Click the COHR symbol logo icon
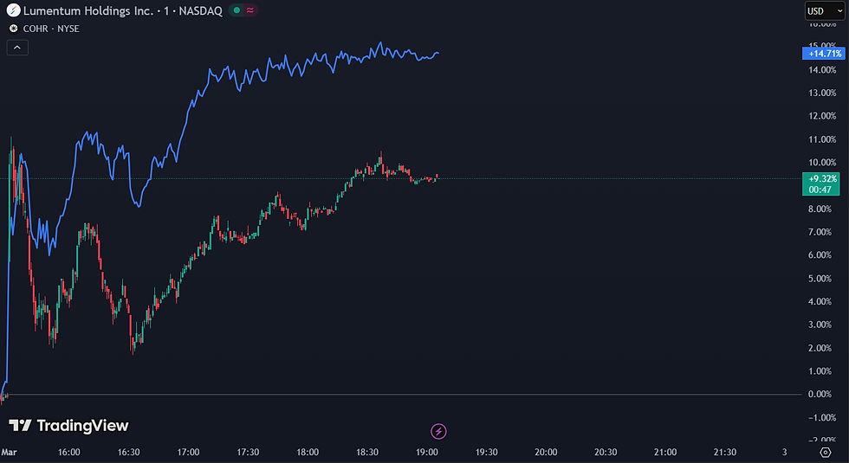The height and width of the screenshot is (463, 849). pos(14,29)
